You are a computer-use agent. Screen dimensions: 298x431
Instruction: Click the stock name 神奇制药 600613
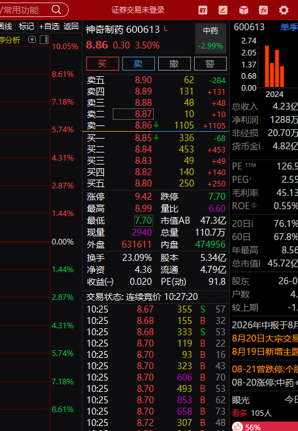pyautogui.click(x=123, y=29)
